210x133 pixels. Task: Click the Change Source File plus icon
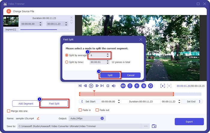tap(8, 11)
